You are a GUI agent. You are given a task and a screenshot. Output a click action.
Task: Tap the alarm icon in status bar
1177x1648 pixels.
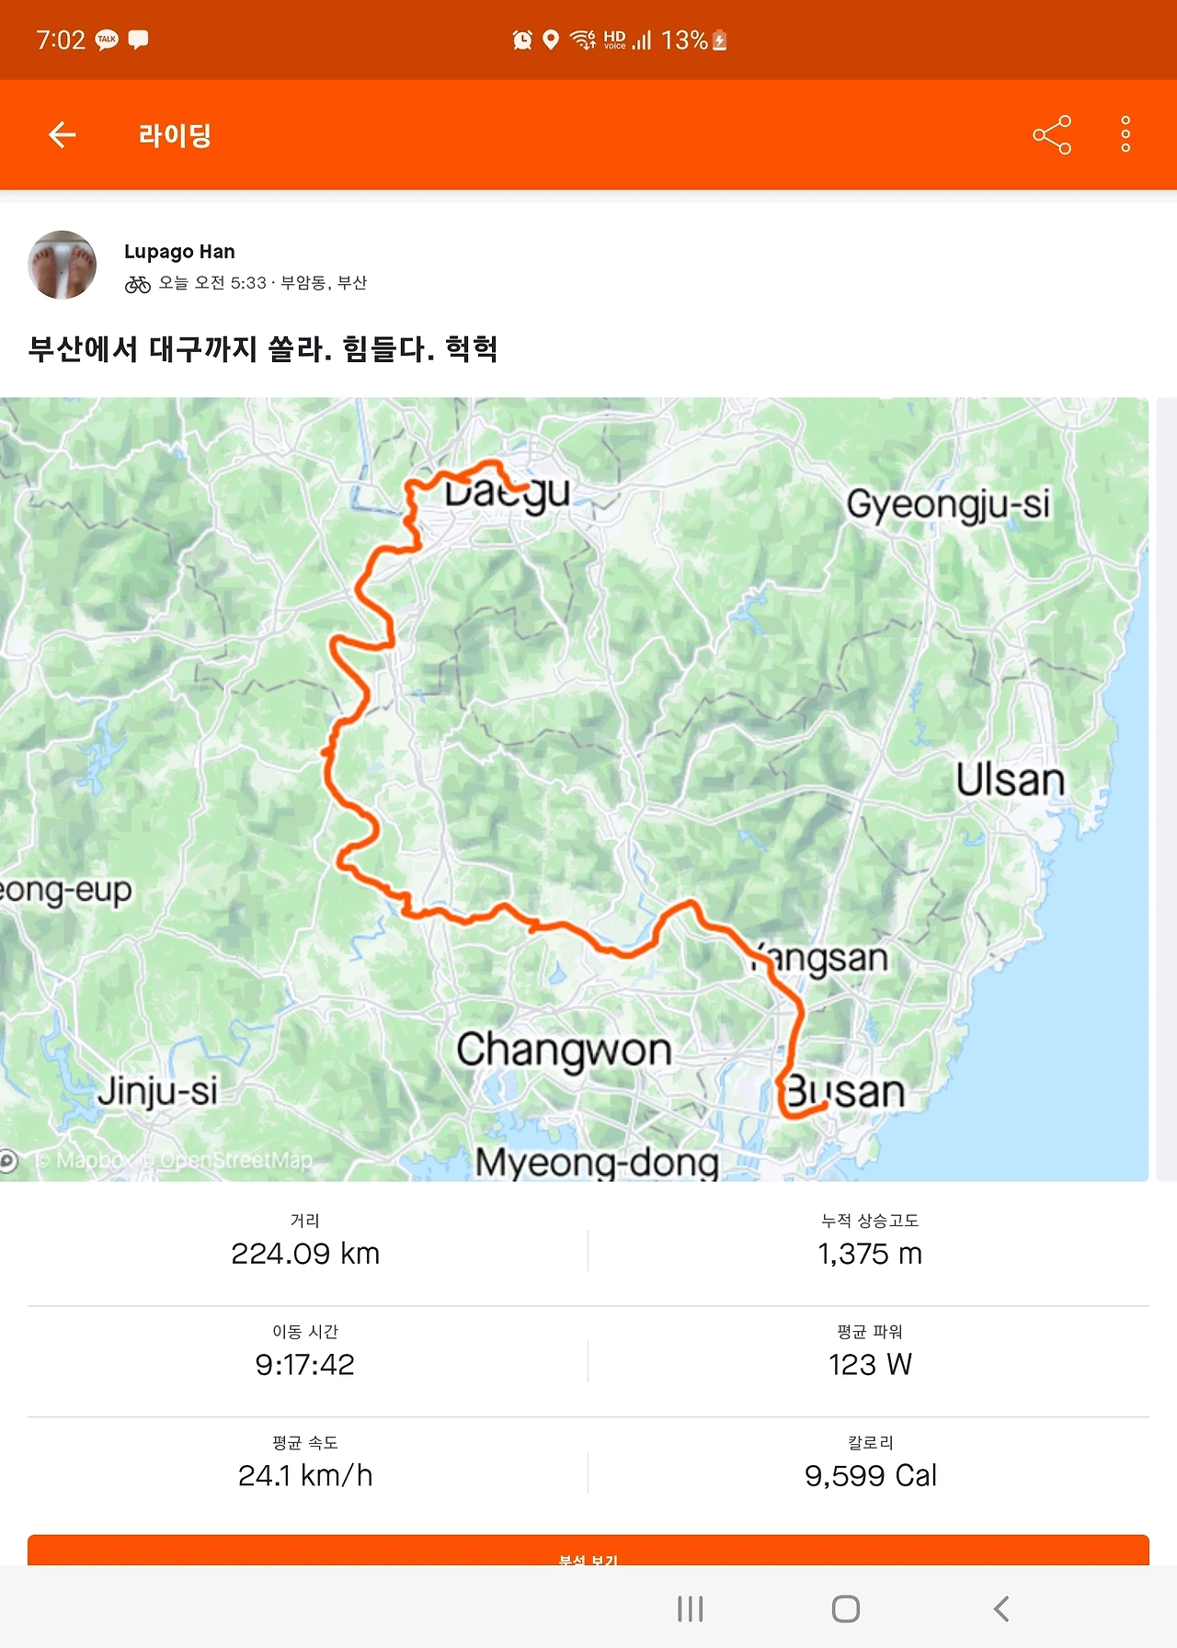coord(522,40)
